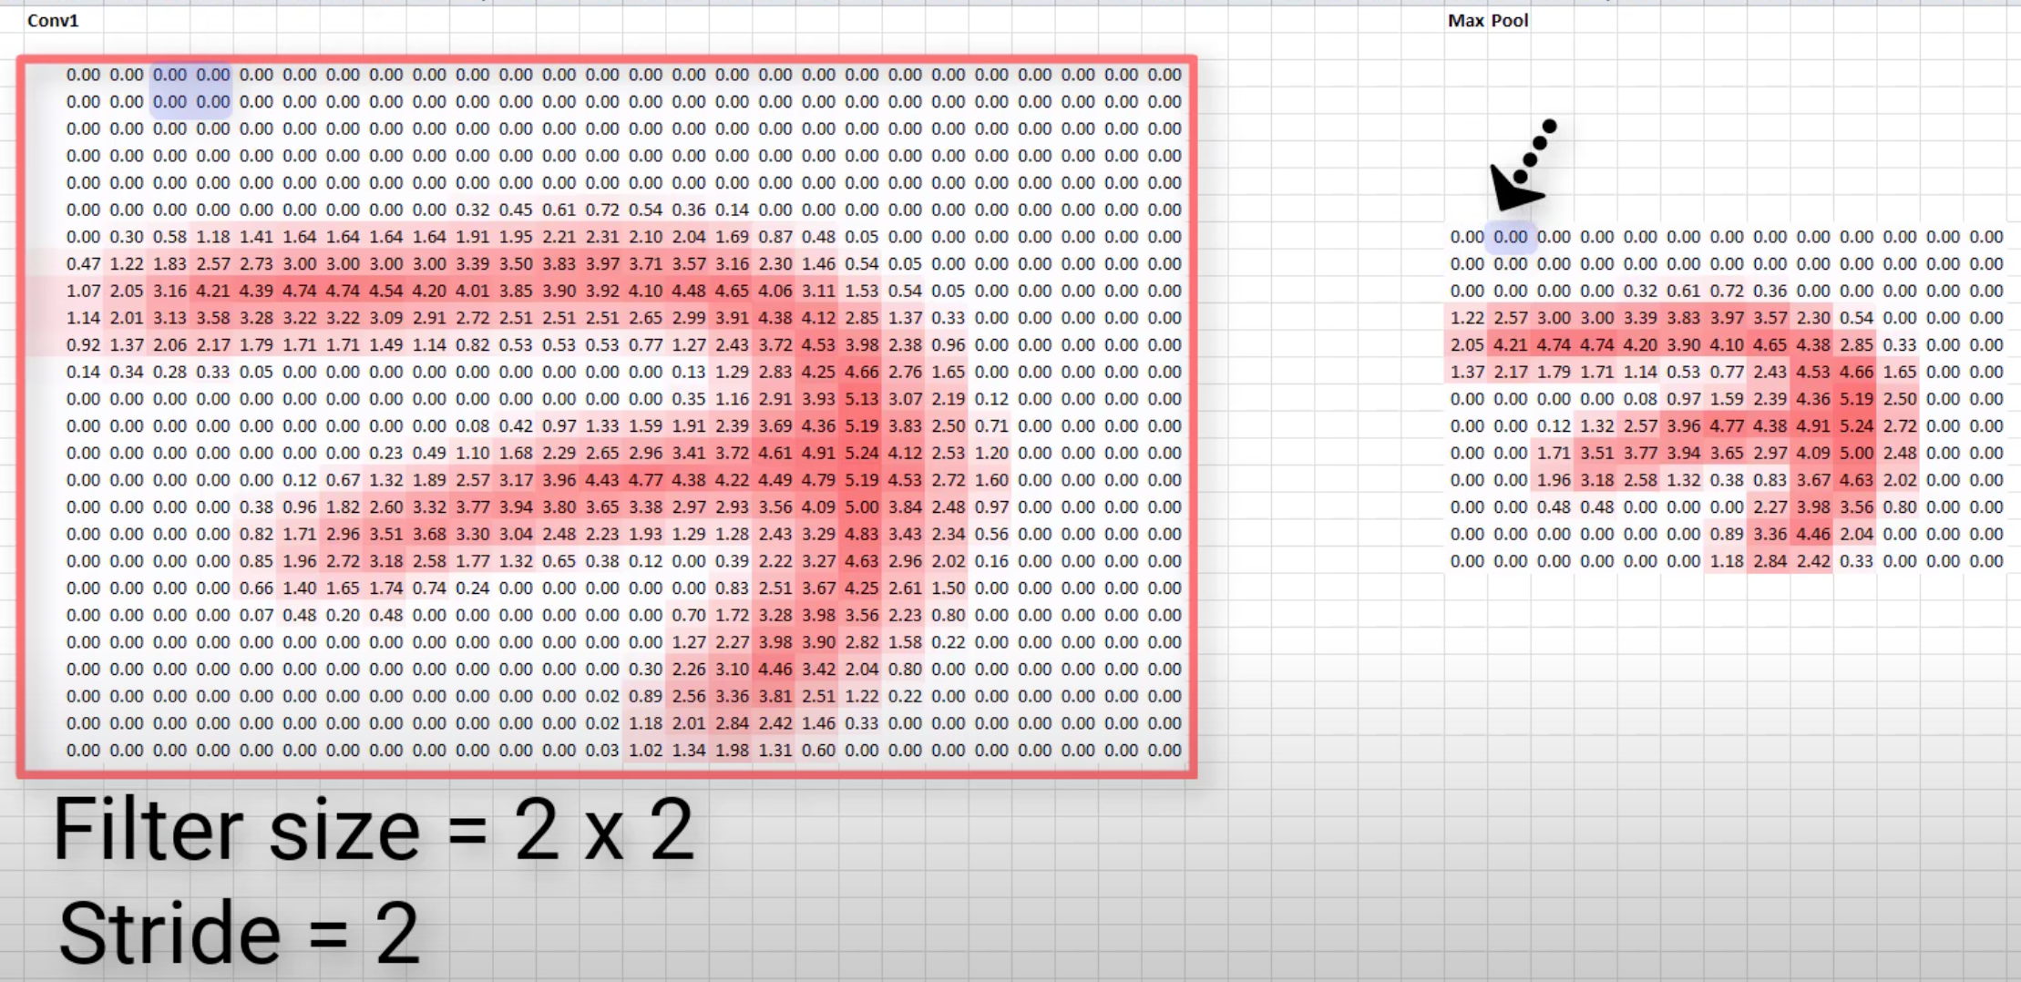Select the 2.84 cell in Max Pool table
2021x982 pixels.
coord(1770,561)
